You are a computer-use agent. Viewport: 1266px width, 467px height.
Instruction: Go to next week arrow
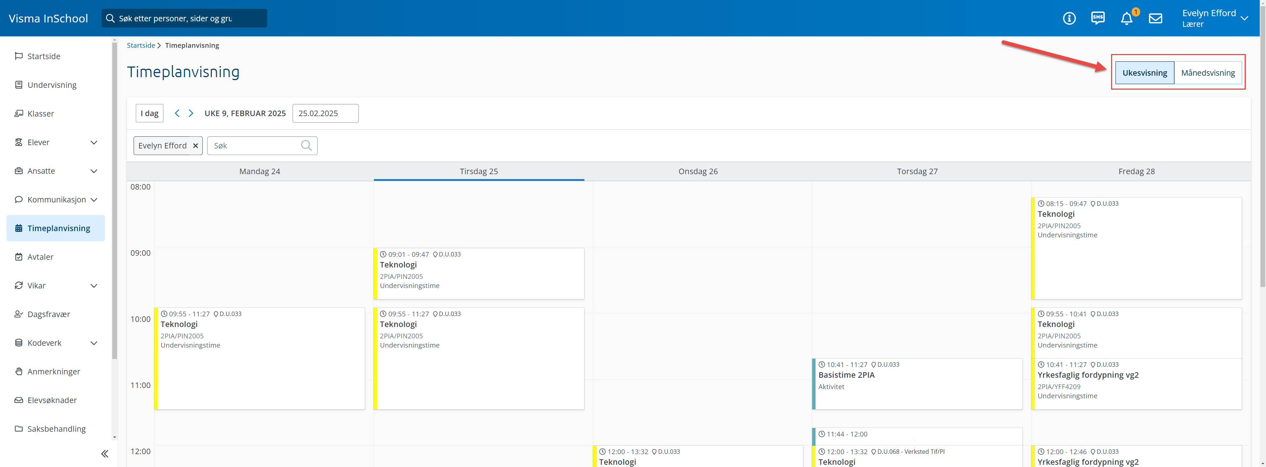coord(191,113)
